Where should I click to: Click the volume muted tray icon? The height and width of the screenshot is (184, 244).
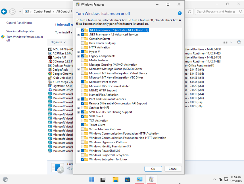pos(220,179)
